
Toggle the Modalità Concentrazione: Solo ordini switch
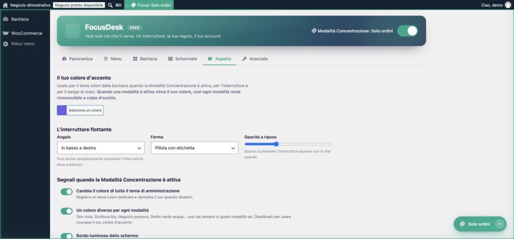click(408, 31)
